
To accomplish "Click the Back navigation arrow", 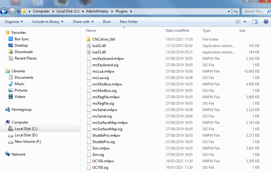I will point(4,12).
